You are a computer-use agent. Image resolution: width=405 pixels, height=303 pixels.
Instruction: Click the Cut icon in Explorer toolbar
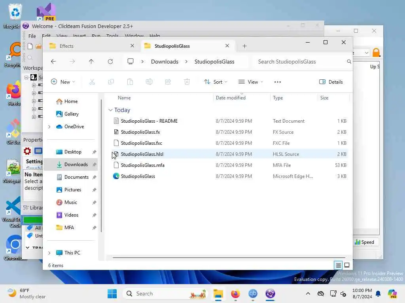tap(92, 82)
